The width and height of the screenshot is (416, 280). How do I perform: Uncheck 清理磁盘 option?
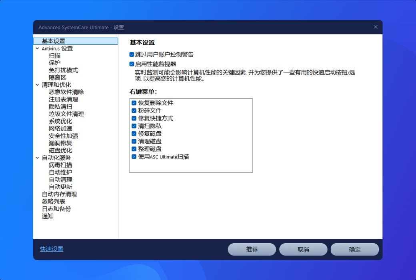(134, 142)
